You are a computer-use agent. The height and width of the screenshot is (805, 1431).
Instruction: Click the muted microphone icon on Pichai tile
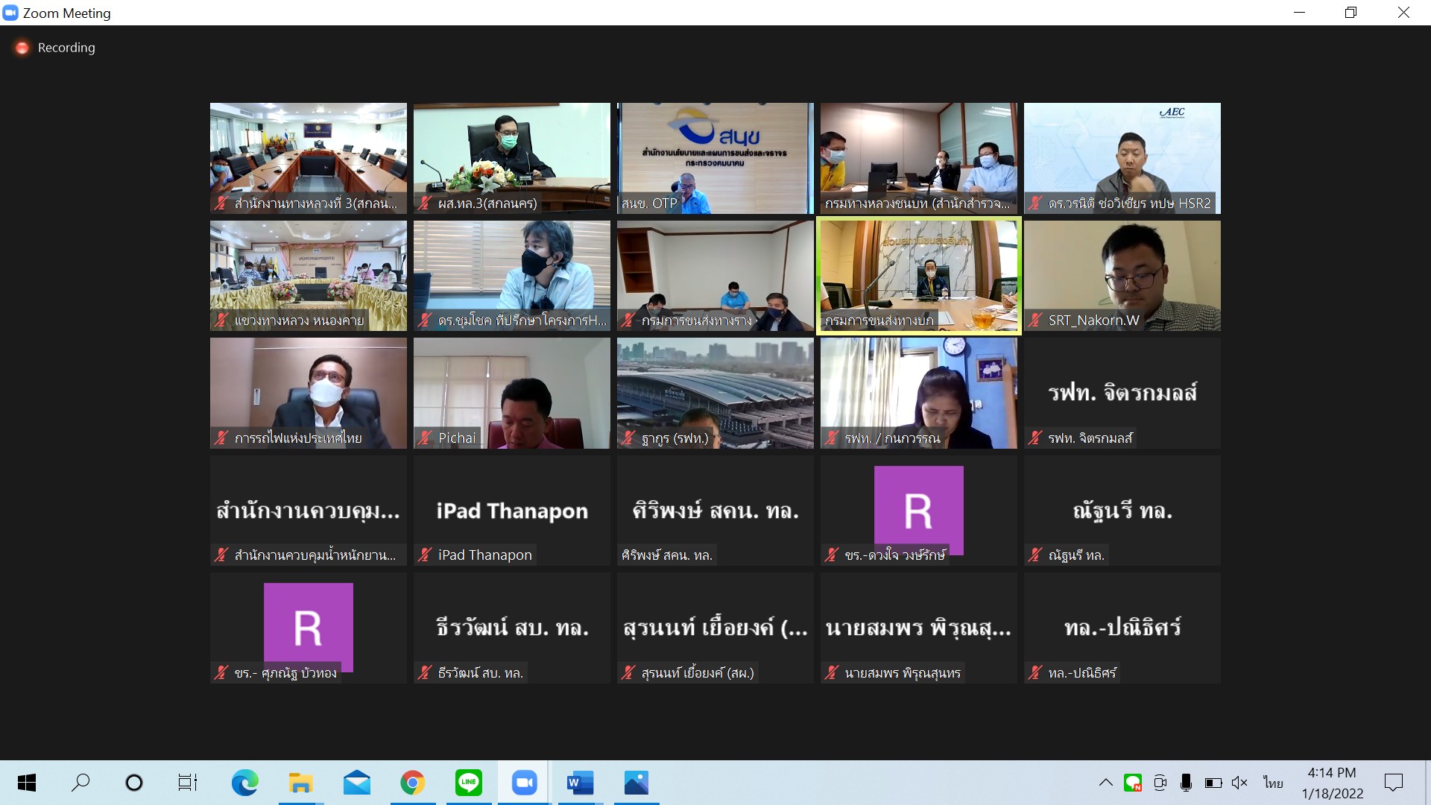pos(425,438)
